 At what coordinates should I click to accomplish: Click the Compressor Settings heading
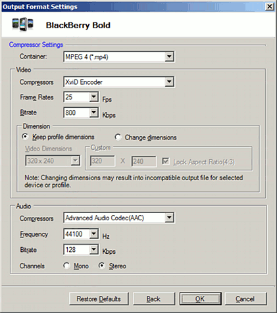pyautogui.click(x=36, y=45)
